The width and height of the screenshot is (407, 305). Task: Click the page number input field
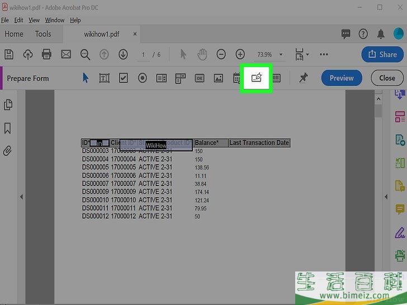143,55
